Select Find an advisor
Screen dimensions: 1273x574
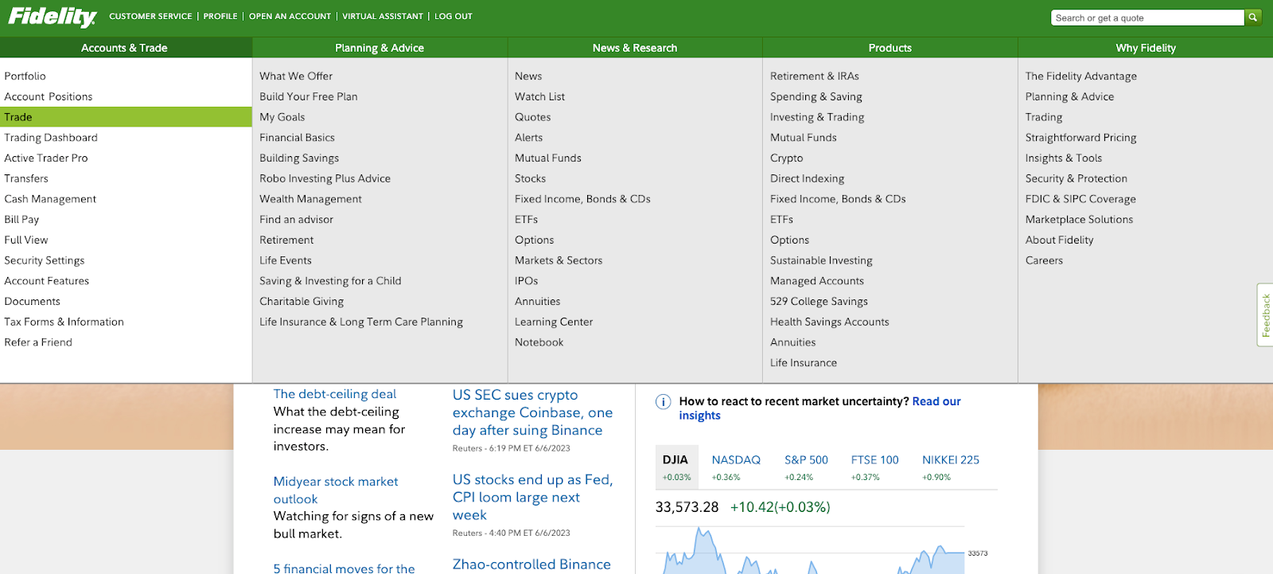pyautogui.click(x=297, y=220)
